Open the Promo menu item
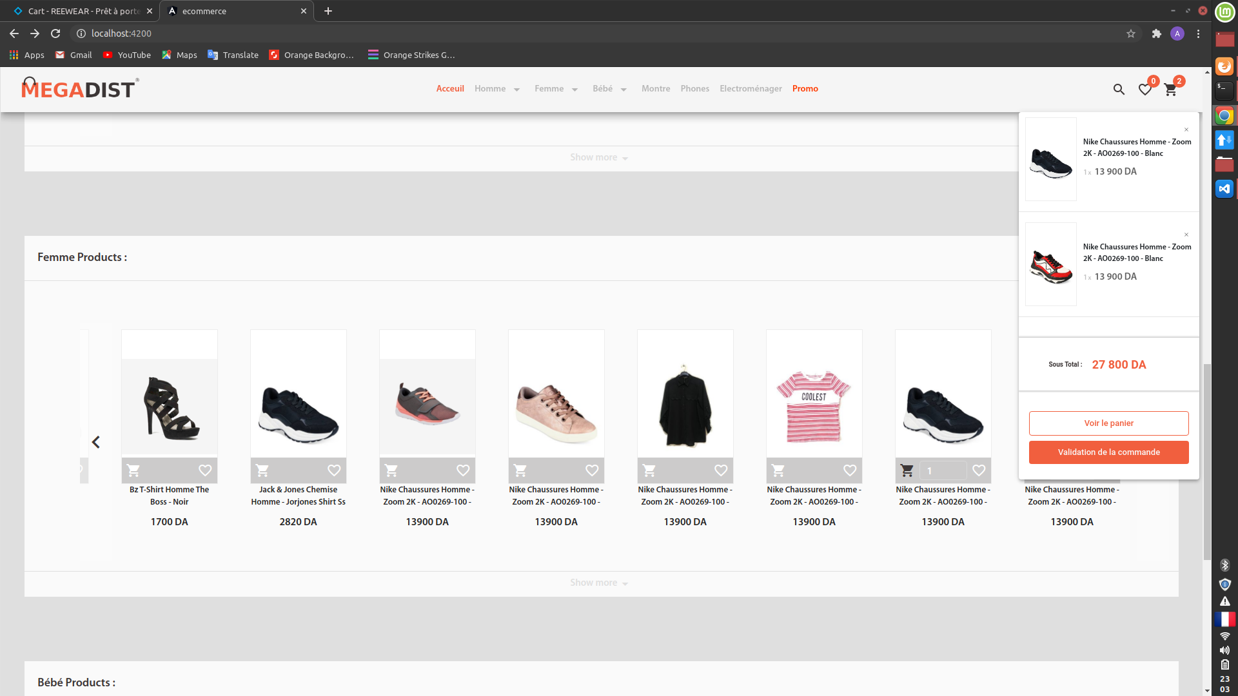This screenshot has height=696, width=1238. coord(805,89)
